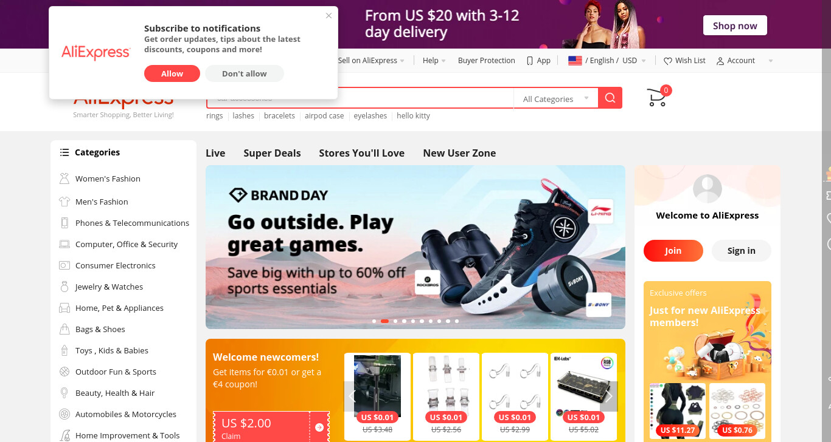Open the New User Zone tab
The image size is (831, 442).
click(459, 153)
